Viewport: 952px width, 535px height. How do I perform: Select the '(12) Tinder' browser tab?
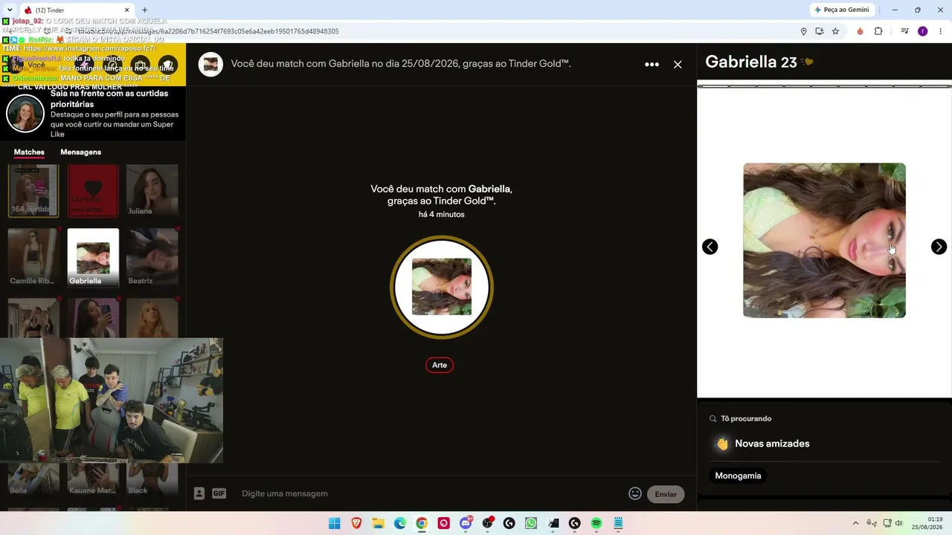(77, 10)
